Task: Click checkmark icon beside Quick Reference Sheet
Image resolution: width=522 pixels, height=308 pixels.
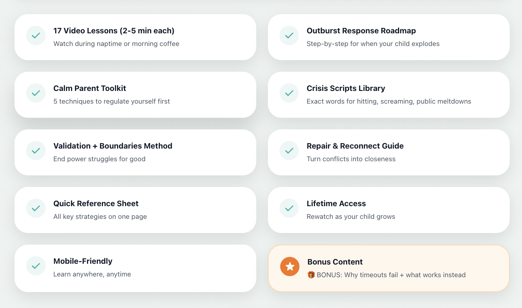Action: pos(36,208)
